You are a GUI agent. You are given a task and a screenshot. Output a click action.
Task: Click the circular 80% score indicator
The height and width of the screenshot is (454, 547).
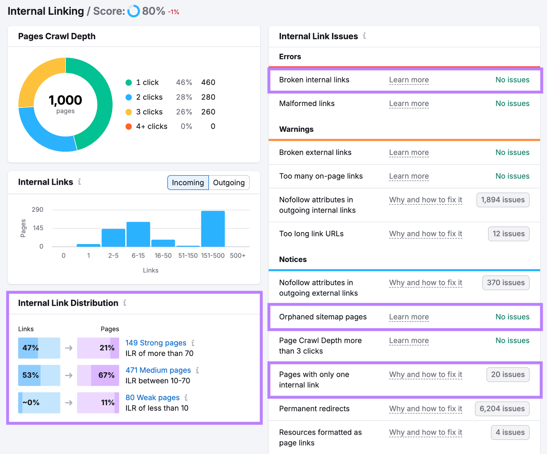[133, 11]
